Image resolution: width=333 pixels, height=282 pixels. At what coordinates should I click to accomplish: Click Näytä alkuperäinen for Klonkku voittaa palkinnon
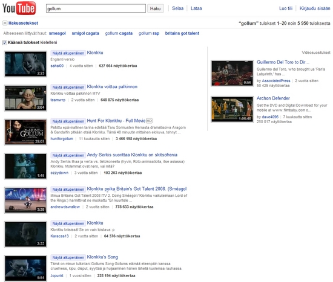[x=68, y=87]
